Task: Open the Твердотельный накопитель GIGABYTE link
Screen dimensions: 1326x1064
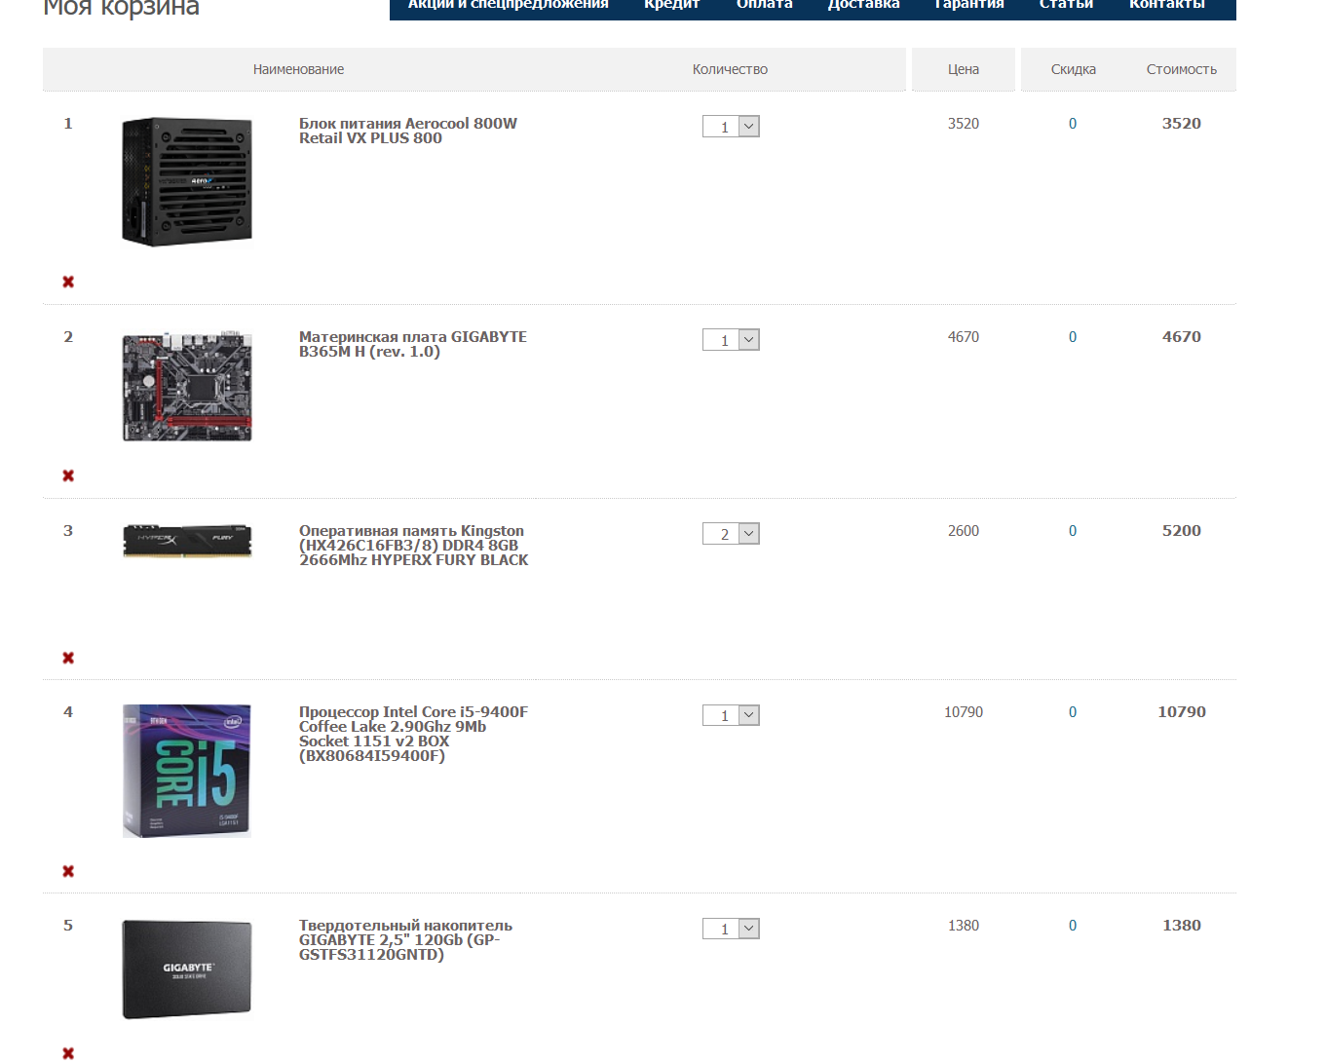Action: [405, 940]
